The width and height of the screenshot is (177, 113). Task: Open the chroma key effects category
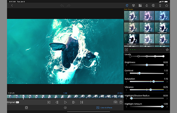(160, 5)
